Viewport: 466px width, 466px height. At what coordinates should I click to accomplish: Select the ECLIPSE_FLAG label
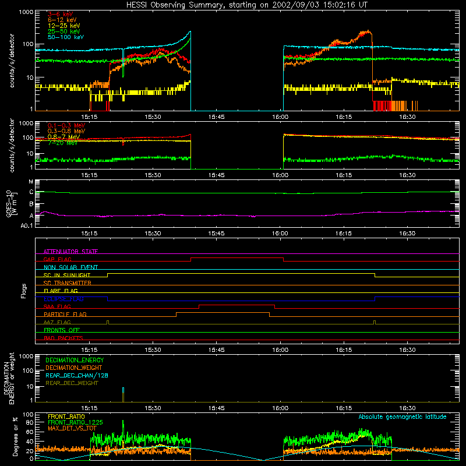pyautogui.click(x=63, y=299)
